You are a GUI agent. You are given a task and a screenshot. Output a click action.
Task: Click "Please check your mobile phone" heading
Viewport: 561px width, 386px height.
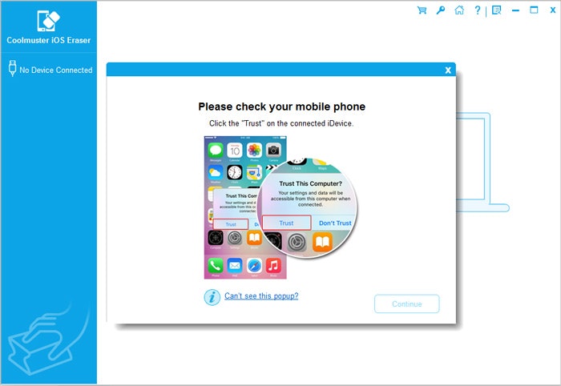[x=282, y=107]
